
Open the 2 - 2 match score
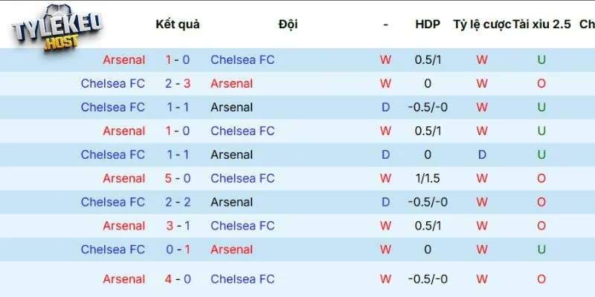(x=178, y=202)
